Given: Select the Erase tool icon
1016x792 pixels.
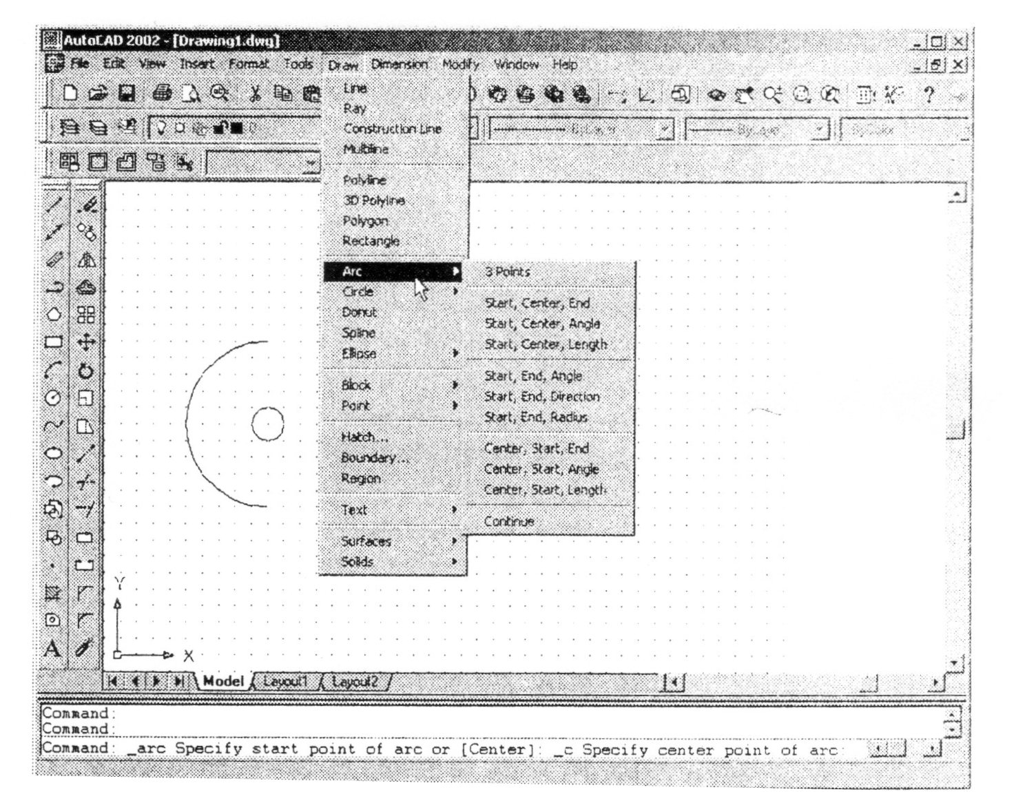Looking at the screenshot, I should pyautogui.click(x=86, y=204).
